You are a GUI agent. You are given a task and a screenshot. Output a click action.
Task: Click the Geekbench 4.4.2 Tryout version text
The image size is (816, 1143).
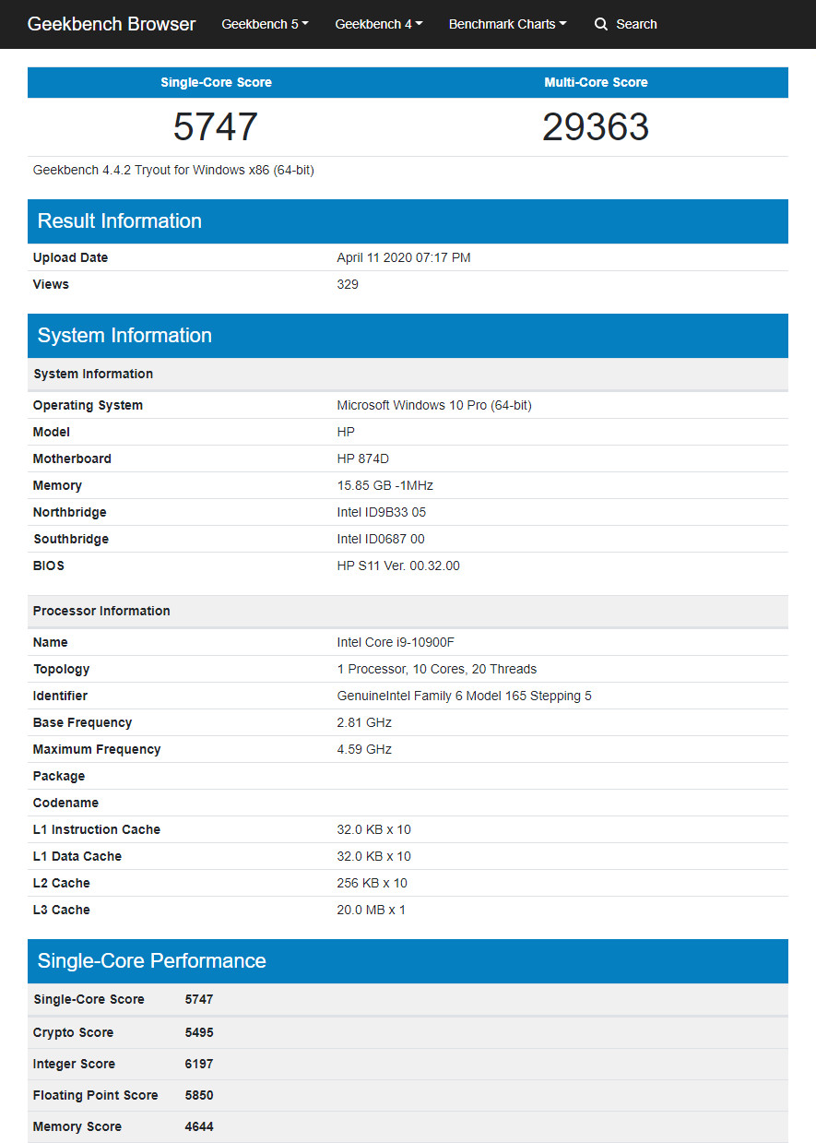coord(173,170)
